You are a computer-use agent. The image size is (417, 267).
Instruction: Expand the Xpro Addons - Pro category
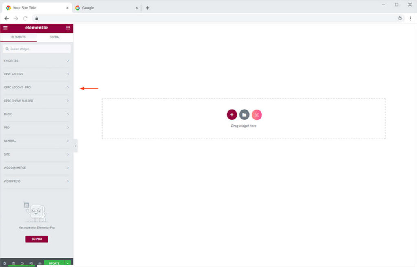coord(36,88)
